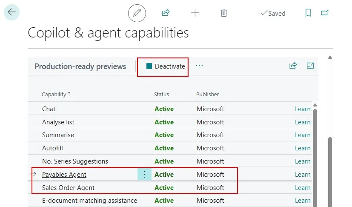Select No. Series Suggestions capability

pyautogui.click(x=75, y=161)
